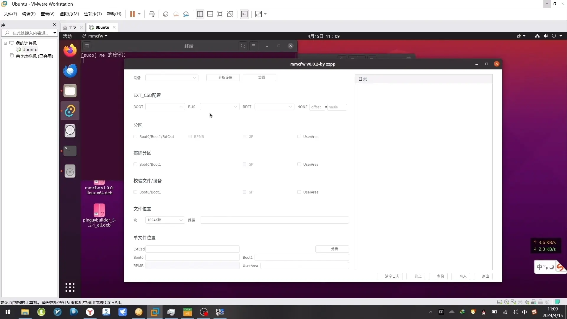Enable GP under erase partition

tap(245, 164)
